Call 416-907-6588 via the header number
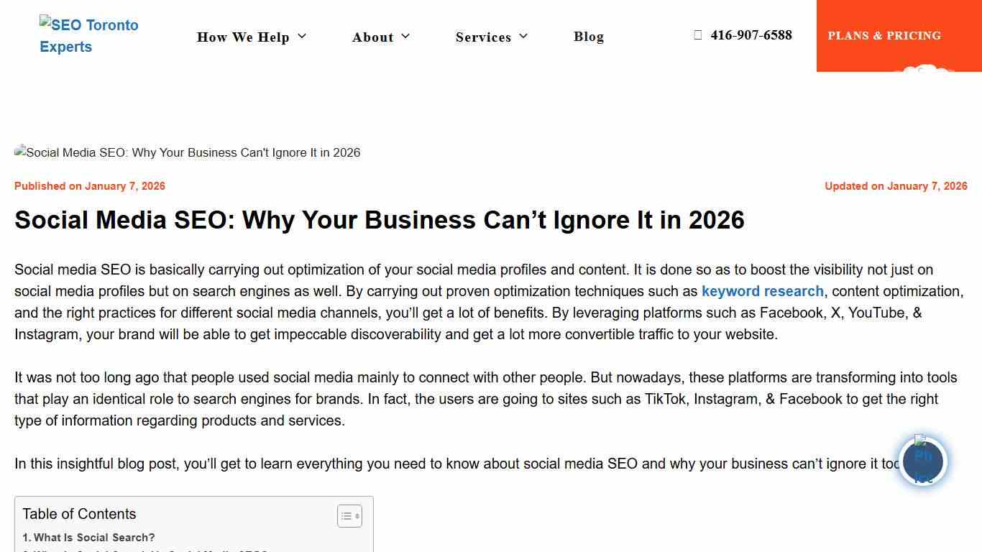The image size is (982, 552). click(751, 34)
